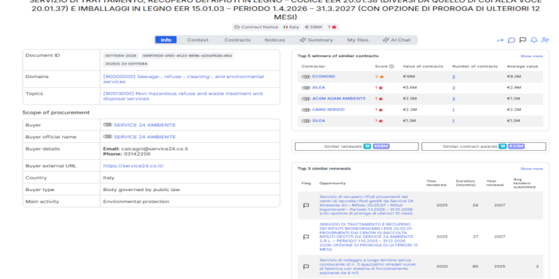Open ACSM AGAM AMBIENTE's number of contracts link
The width and height of the screenshot is (559, 279).
(x=453, y=99)
